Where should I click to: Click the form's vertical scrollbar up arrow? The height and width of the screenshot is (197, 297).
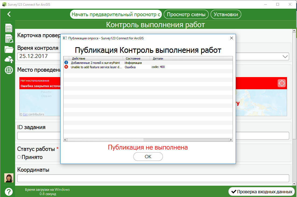tap(294, 30)
